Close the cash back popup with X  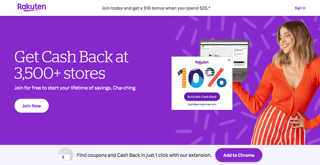click(229, 60)
